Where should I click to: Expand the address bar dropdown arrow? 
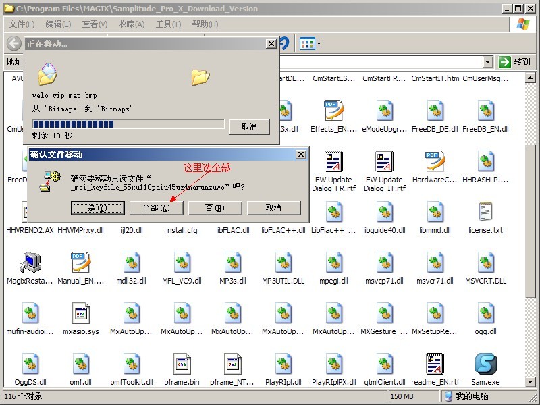(487, 62)
